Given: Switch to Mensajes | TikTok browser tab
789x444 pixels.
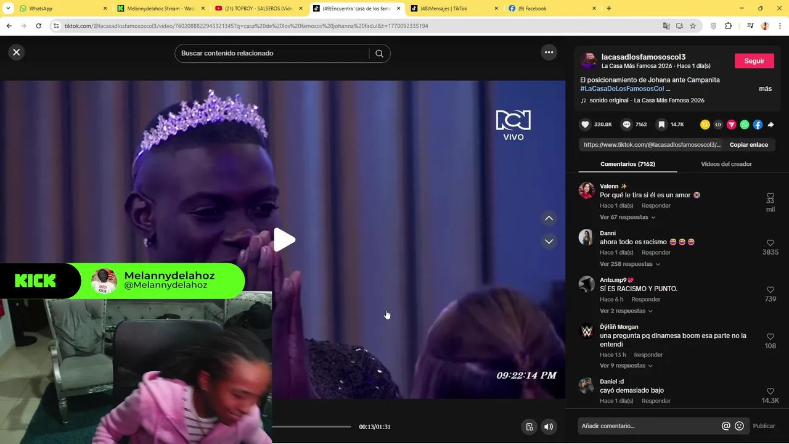Looking at the screenshot, I should tap(454, 9).
